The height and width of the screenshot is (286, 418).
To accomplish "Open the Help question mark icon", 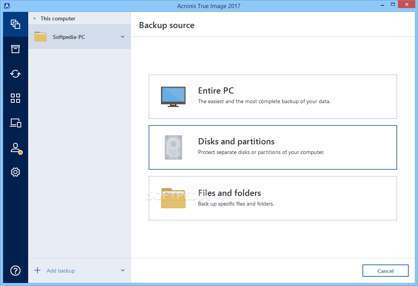I will 15,271.
